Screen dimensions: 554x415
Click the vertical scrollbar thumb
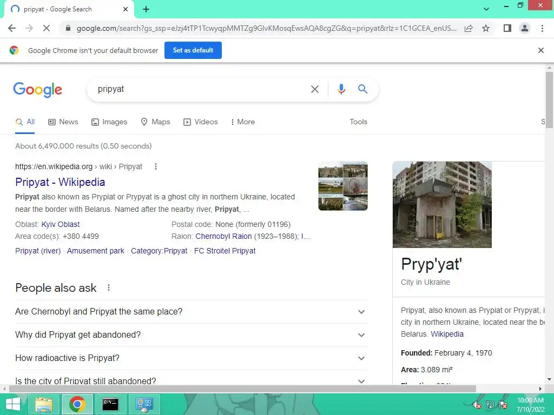[549, 99]
